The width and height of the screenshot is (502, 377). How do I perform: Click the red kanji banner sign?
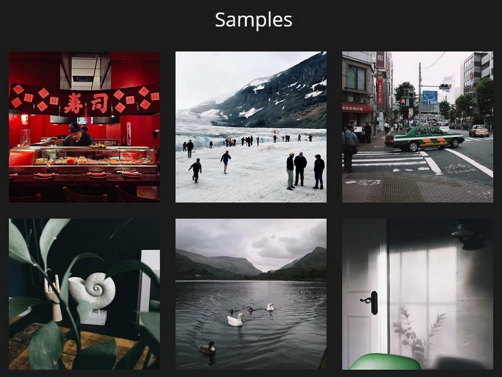tap(84, 101)
